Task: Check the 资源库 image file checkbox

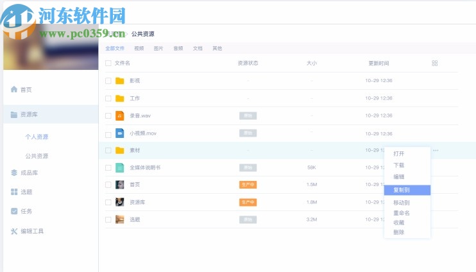Action: 108,202
